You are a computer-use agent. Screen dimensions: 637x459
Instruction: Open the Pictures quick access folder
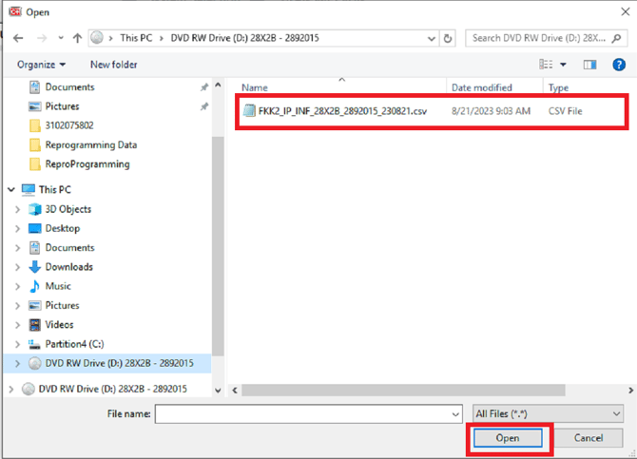[x=54, y=106]
